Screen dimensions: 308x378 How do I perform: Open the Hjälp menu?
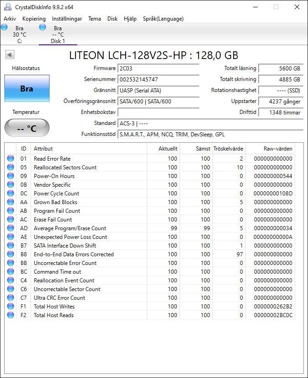coord(130,19)
